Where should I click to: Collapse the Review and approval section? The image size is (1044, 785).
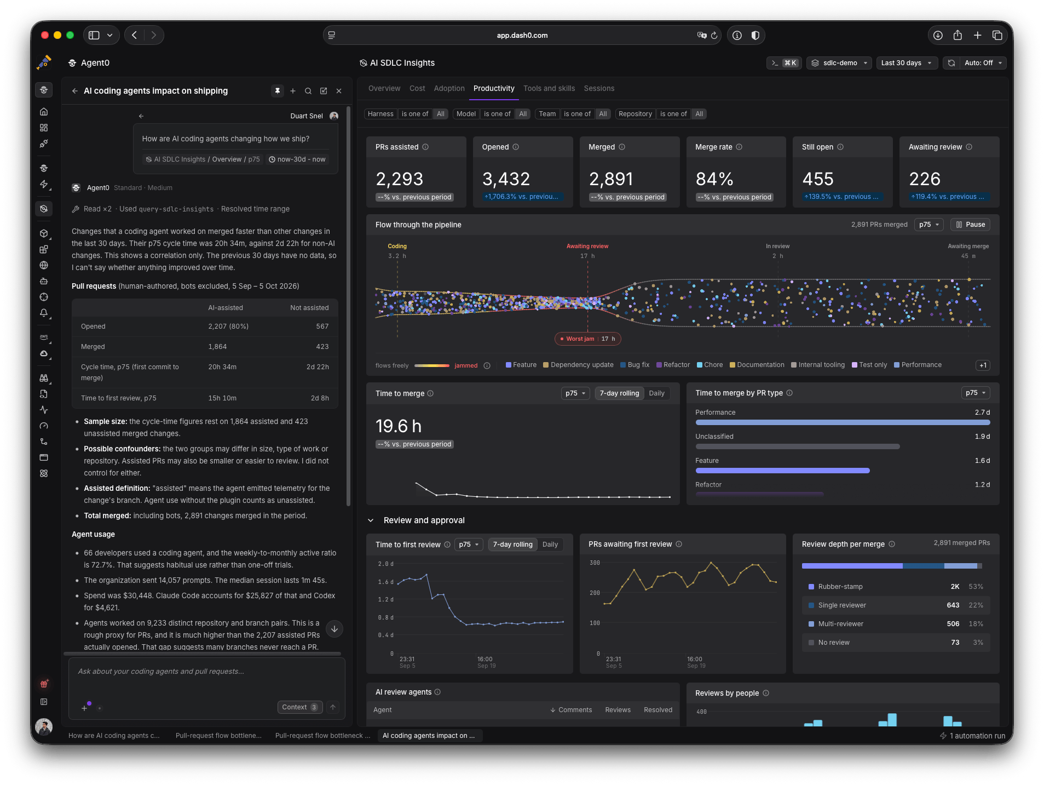[x=371, y=520]
